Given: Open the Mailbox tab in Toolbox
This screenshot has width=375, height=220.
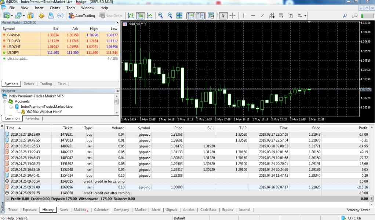Looking at the screenshot, I should 81,210.
